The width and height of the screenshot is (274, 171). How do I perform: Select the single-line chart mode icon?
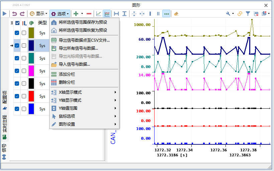pos(99,14)
